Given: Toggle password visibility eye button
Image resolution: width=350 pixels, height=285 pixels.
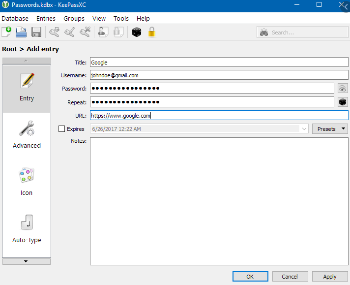Looking at the screenshot, I should 343,89.
